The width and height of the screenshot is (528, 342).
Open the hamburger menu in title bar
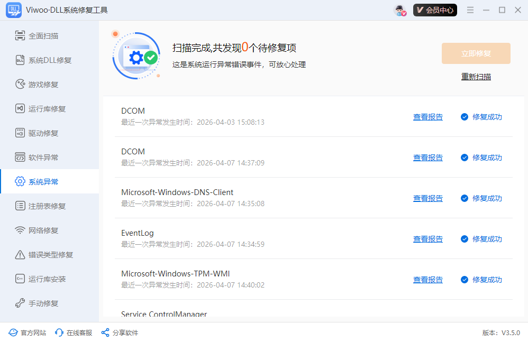pyautogui.click(x=470, y=10)
